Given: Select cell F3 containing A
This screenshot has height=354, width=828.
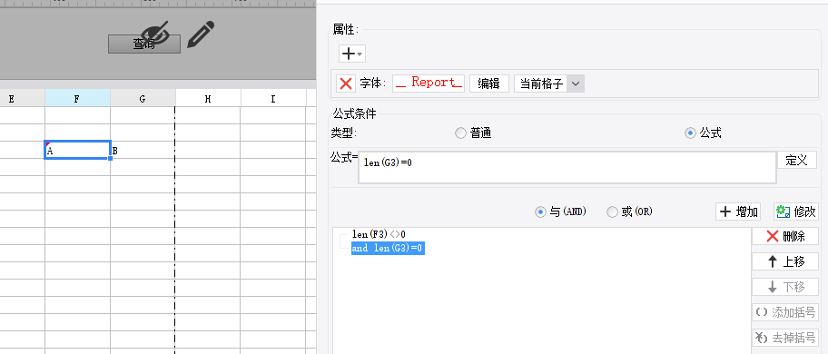Looking at the screenshot, I should point(78,151).
